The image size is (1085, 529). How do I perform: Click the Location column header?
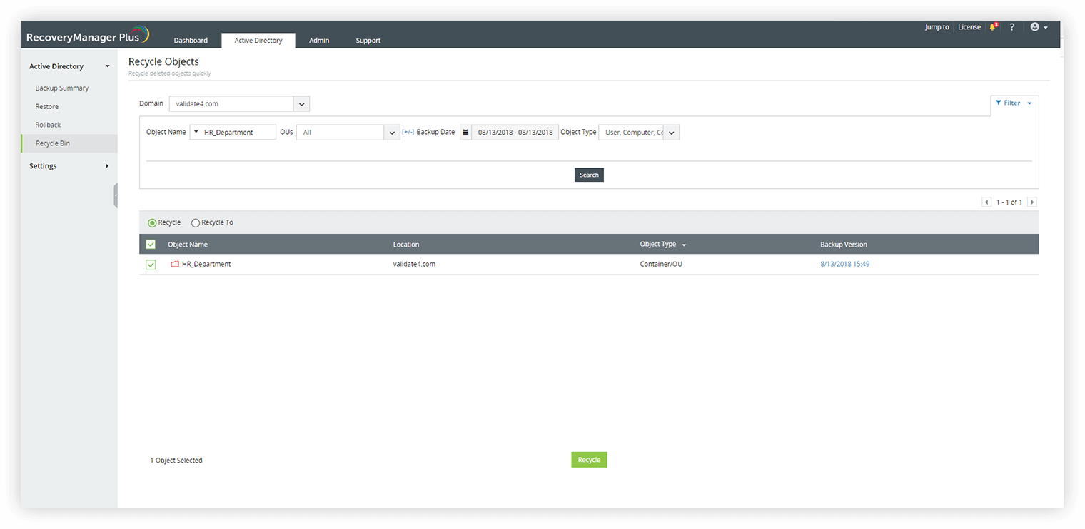click(406, 245)
